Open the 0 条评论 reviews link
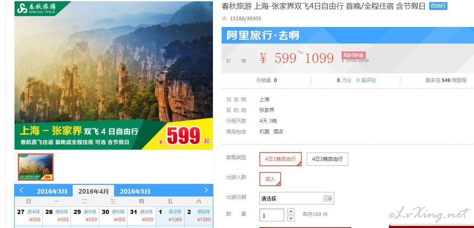The height and width of the screenshot is (228, 474). (x=366, y=80)
